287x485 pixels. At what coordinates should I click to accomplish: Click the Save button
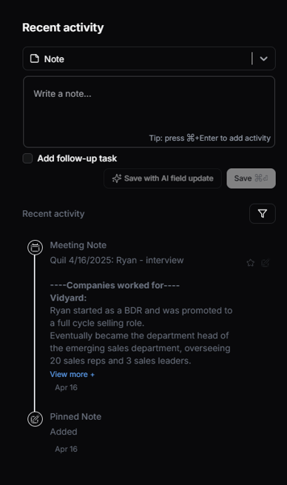pyautogui.click(x=251, y=178)
